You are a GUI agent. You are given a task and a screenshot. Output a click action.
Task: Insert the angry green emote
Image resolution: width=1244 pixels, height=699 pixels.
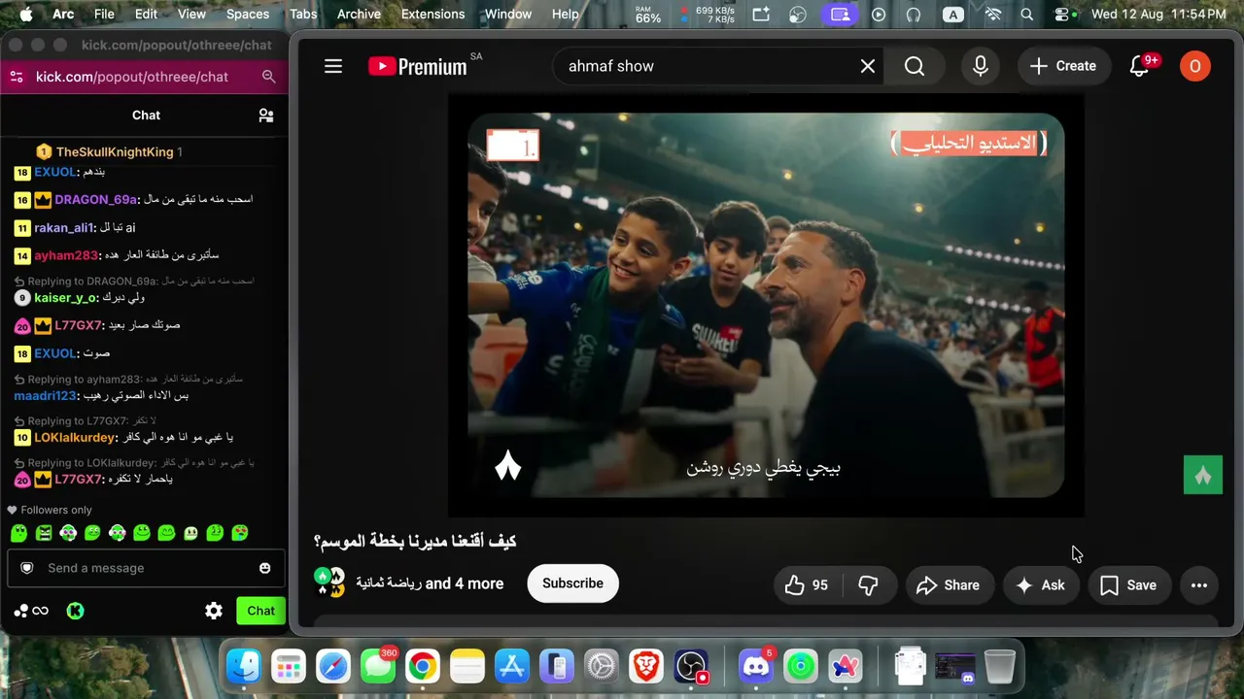pos(44,533)
